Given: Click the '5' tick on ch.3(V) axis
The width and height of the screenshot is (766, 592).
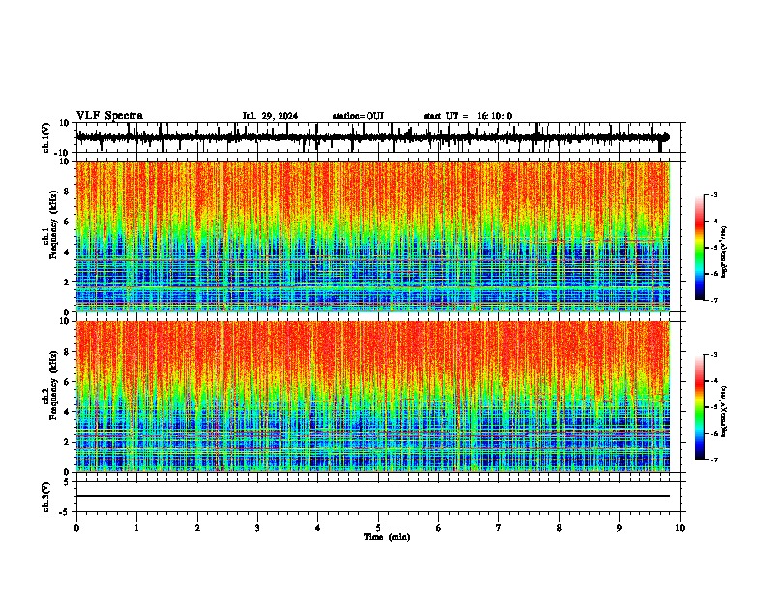Looking at the screenshot, I should click(67, 482).
